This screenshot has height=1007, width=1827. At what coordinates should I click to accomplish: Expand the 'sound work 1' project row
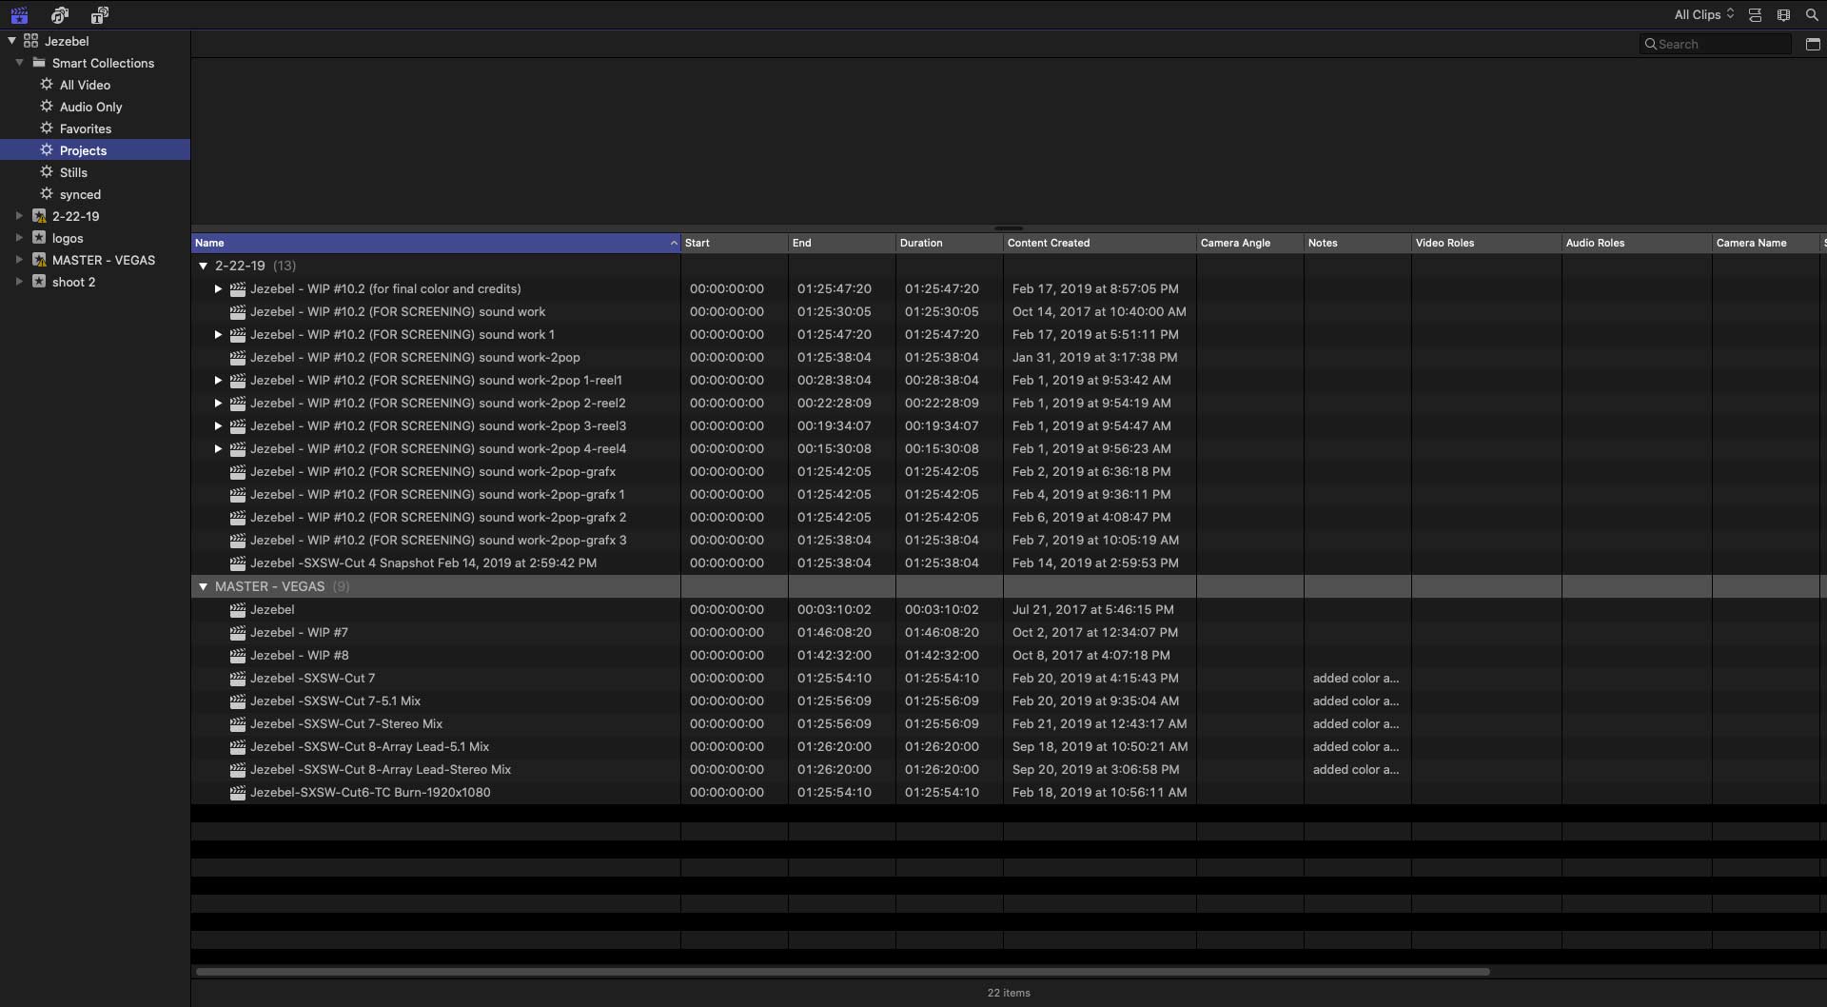pos(218,334)
